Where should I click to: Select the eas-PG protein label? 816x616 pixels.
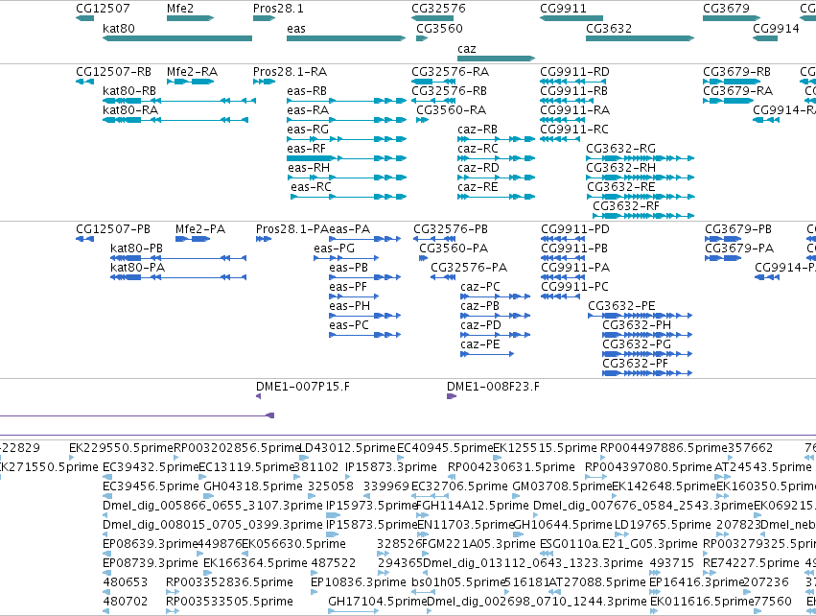(334, 249)
